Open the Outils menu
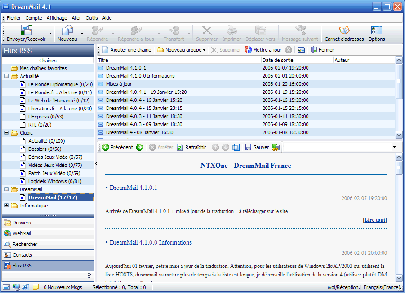The width and height of the screenshot is (405, 293). [x=92, y=18]
